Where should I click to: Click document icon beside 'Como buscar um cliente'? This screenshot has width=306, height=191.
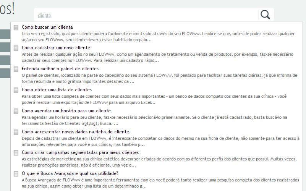pyautogui.click(x=16, y=28)
